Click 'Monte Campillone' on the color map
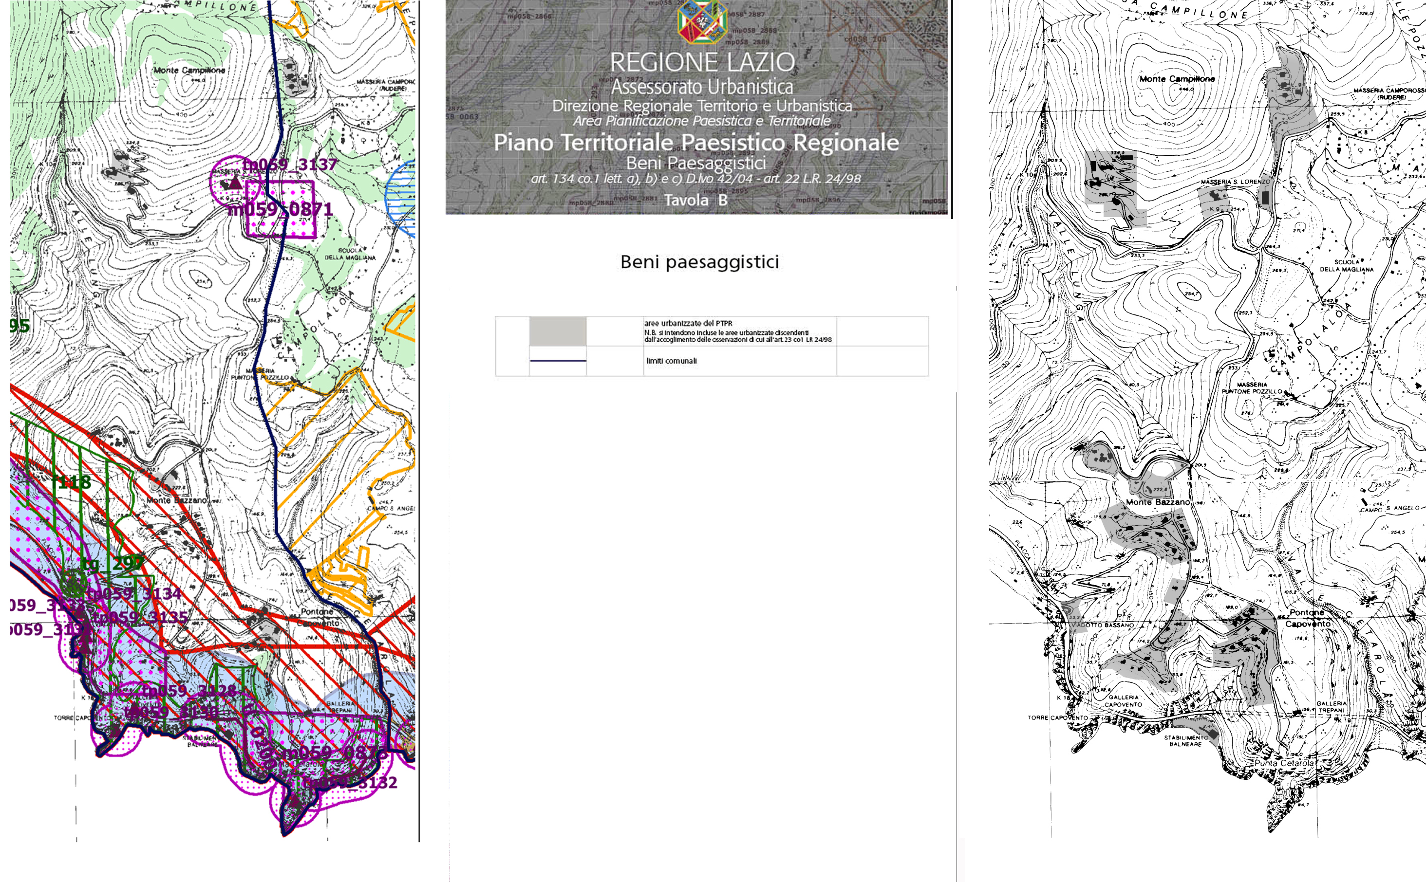The image size is (1426, 882). pyautogui.click(x=189, y=70)
